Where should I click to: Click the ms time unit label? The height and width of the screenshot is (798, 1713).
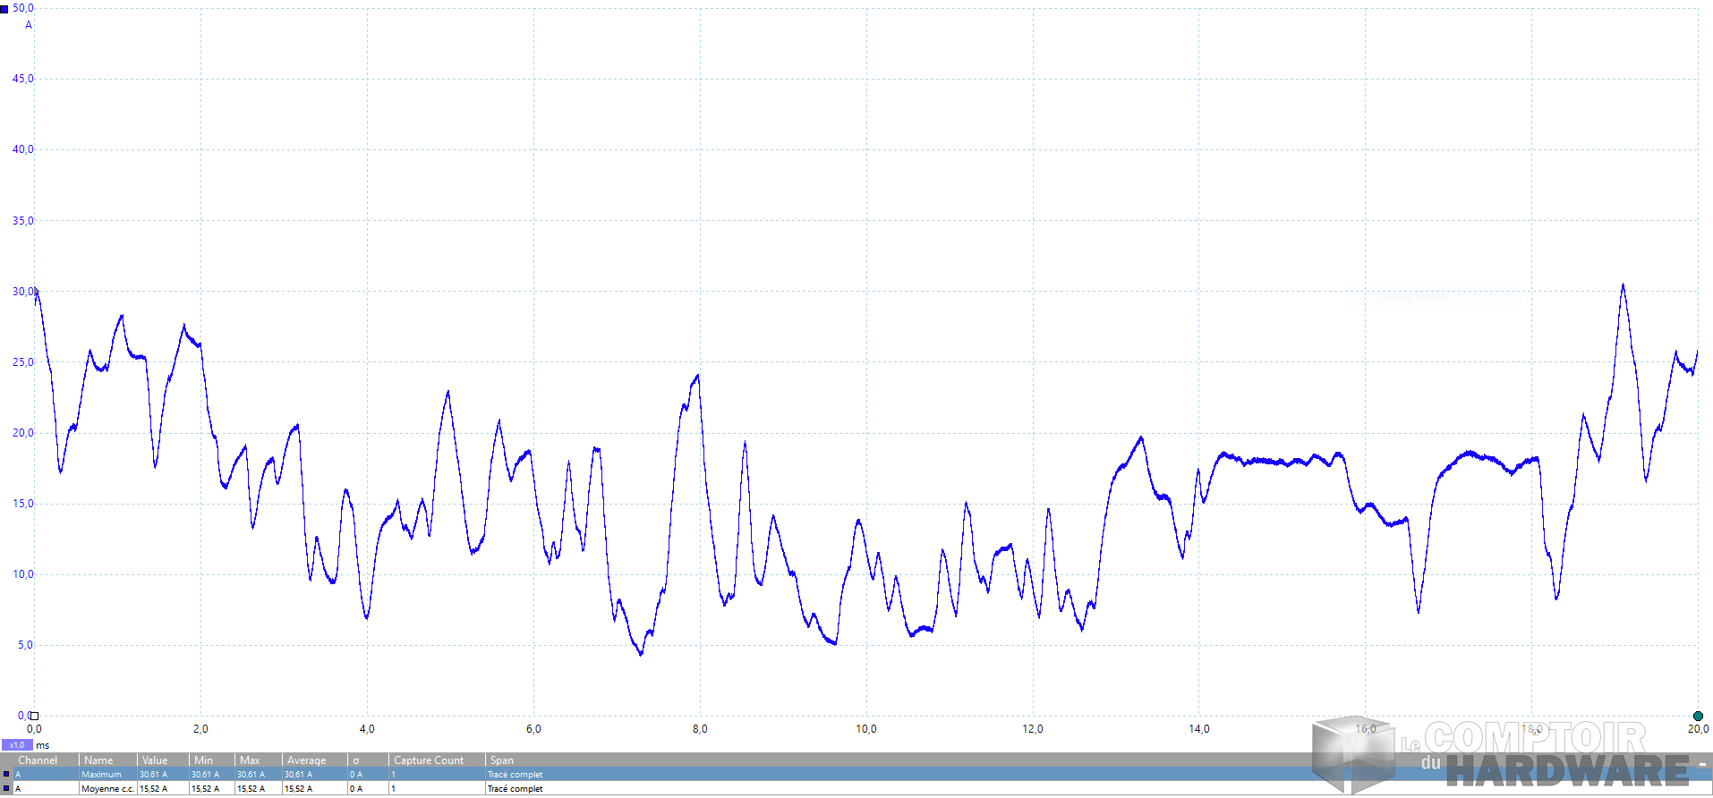pyautogui.click(x=43, y=745)
